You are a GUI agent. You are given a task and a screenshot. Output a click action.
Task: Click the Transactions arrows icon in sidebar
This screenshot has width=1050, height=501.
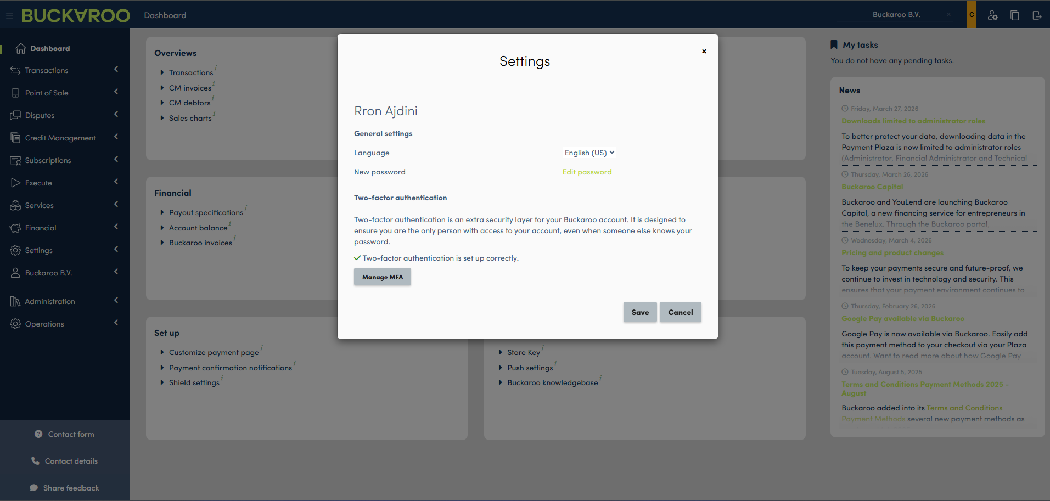(x=15, y=70)
